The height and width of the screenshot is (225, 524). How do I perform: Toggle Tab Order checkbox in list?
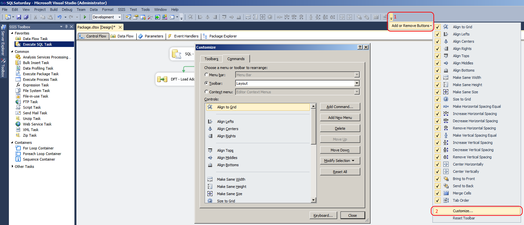[438, 200]
